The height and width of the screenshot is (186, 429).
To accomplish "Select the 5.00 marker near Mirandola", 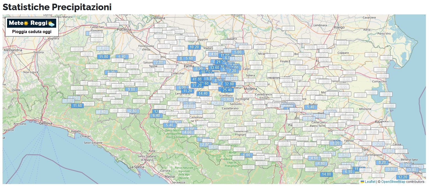I will (x=238, y=52).
